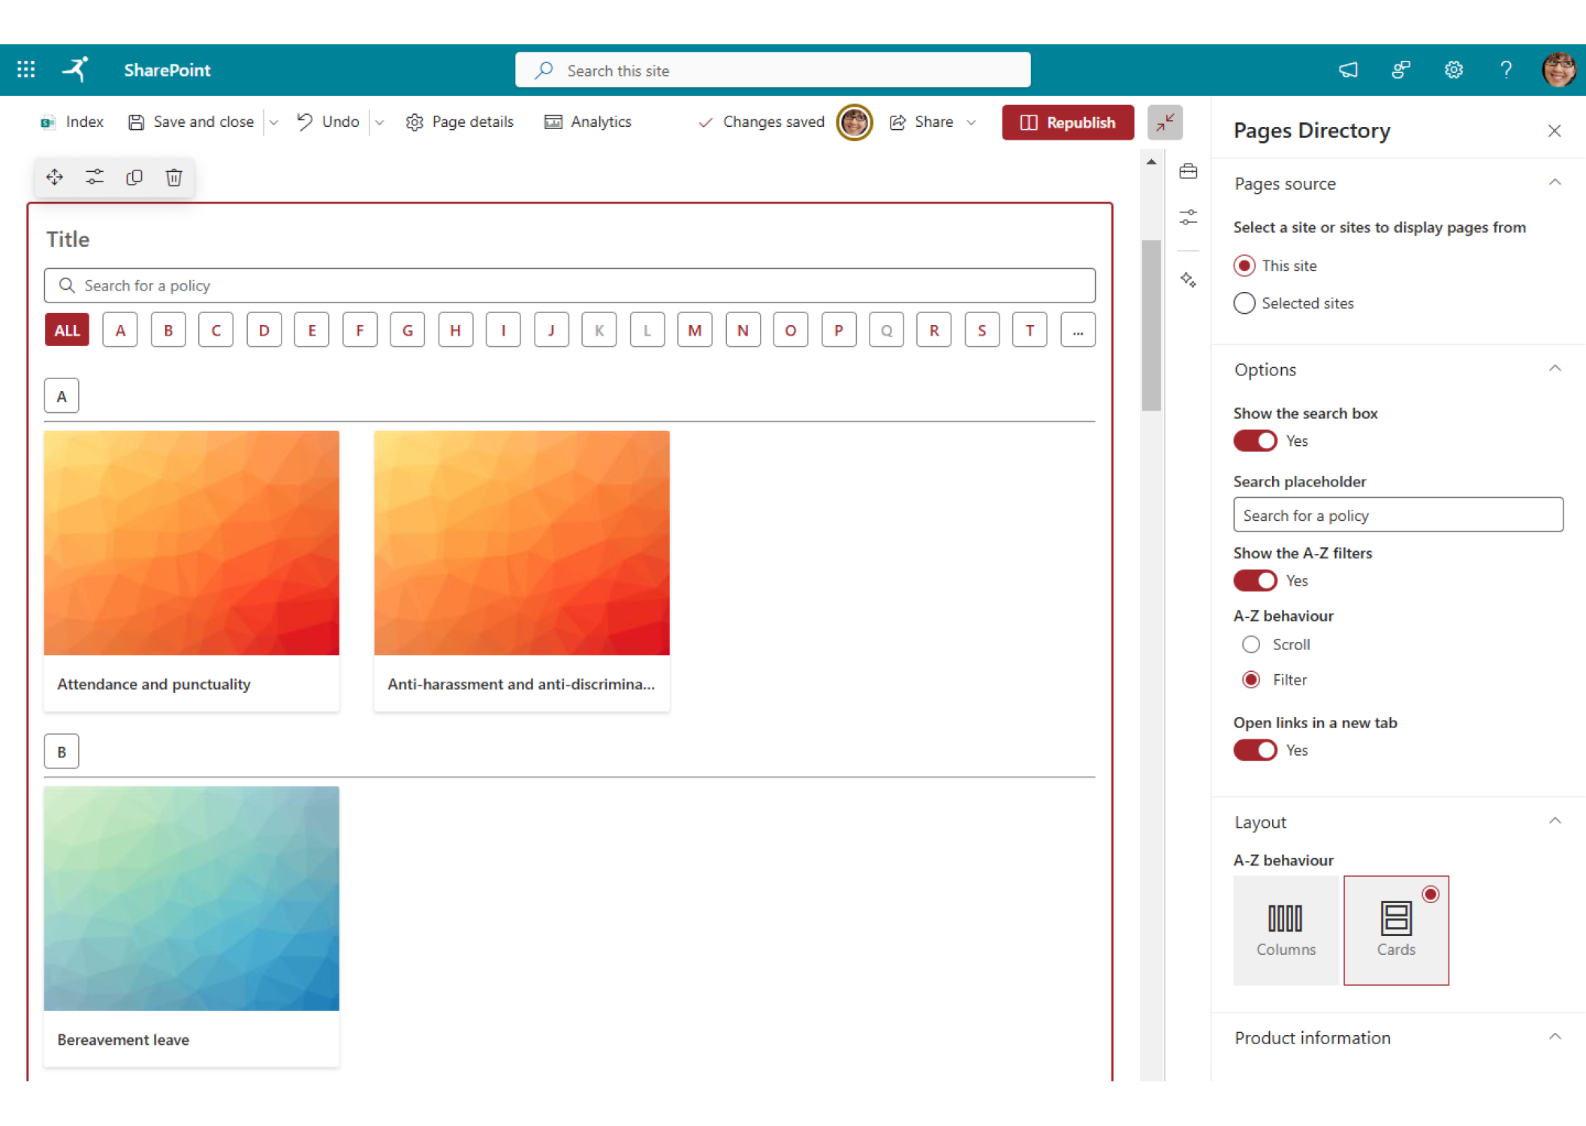Click the delete web part trash icon
Screen dimensions: 1586x1126
pos(173,177)
